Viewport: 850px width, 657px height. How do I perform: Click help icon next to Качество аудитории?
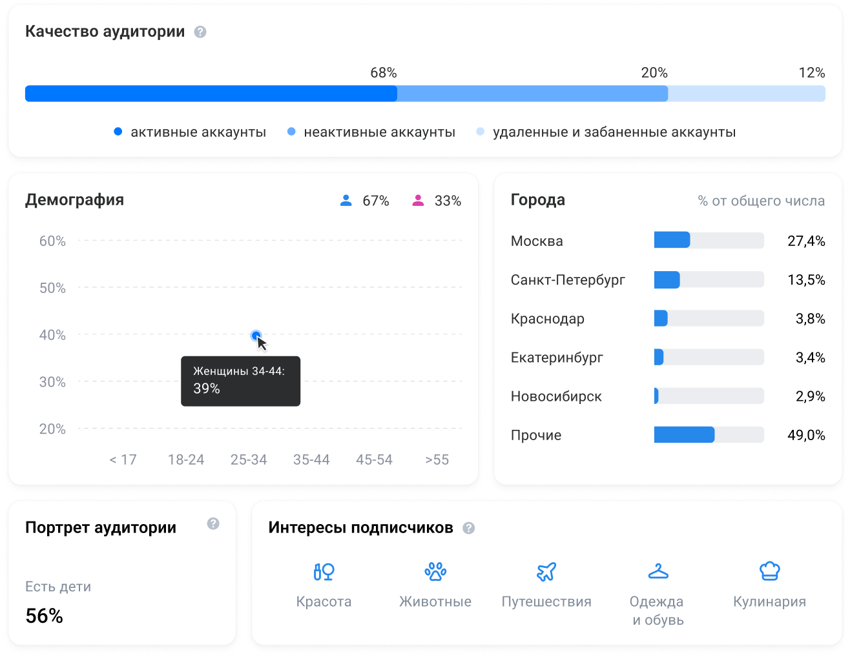pos(200,32)
